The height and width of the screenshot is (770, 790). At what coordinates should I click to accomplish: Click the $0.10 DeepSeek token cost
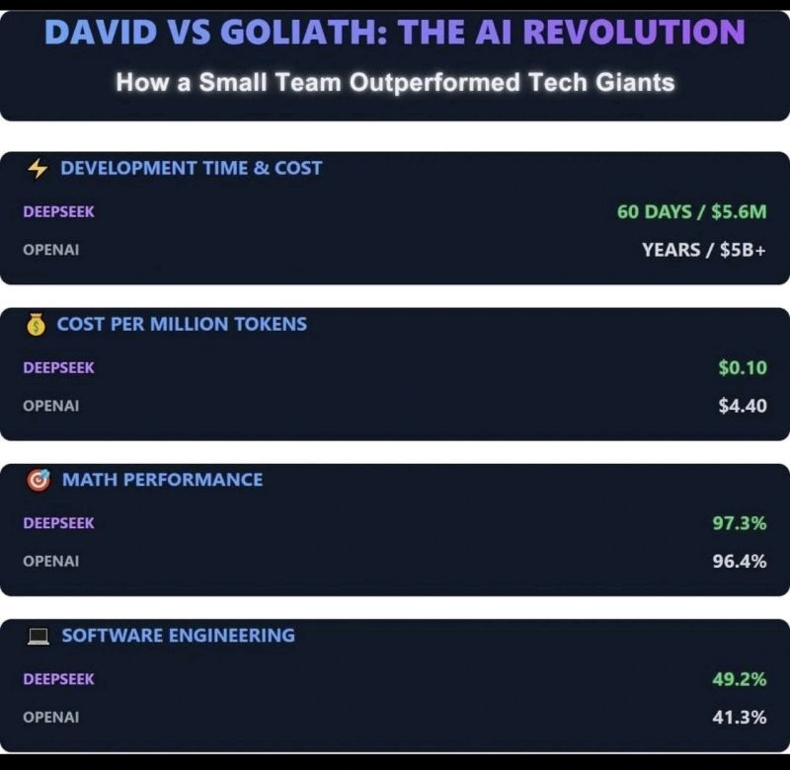coord(743,367)
